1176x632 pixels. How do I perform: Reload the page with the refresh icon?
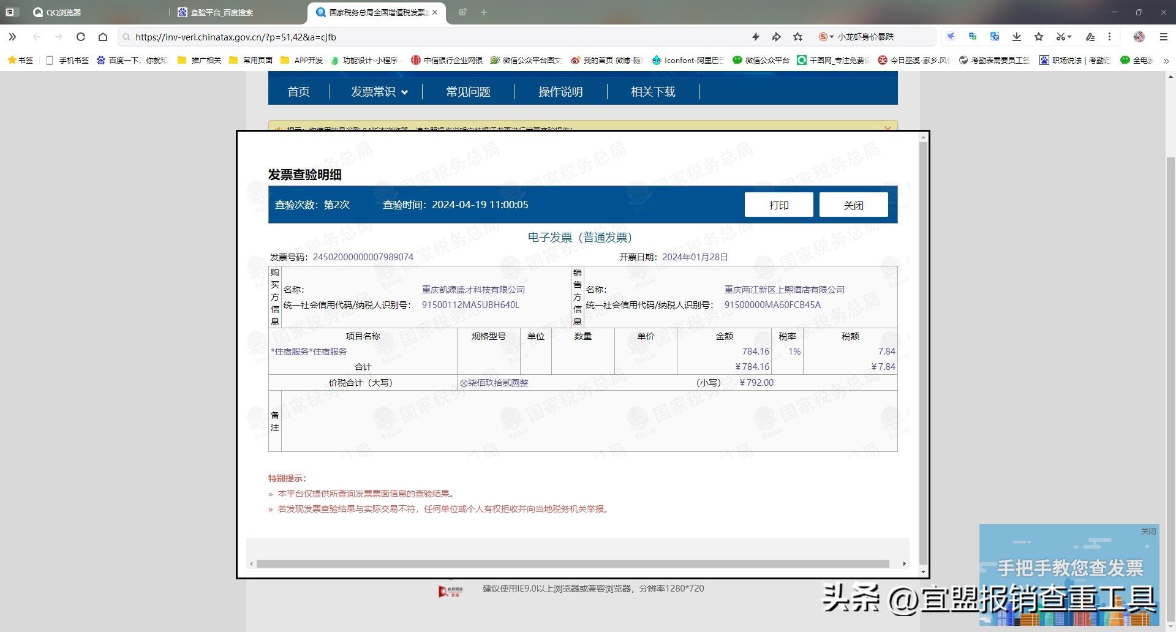click(80, 37)
